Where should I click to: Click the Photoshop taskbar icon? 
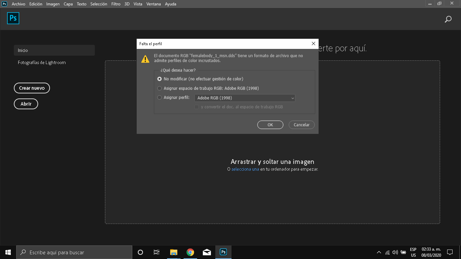[223, 252]
